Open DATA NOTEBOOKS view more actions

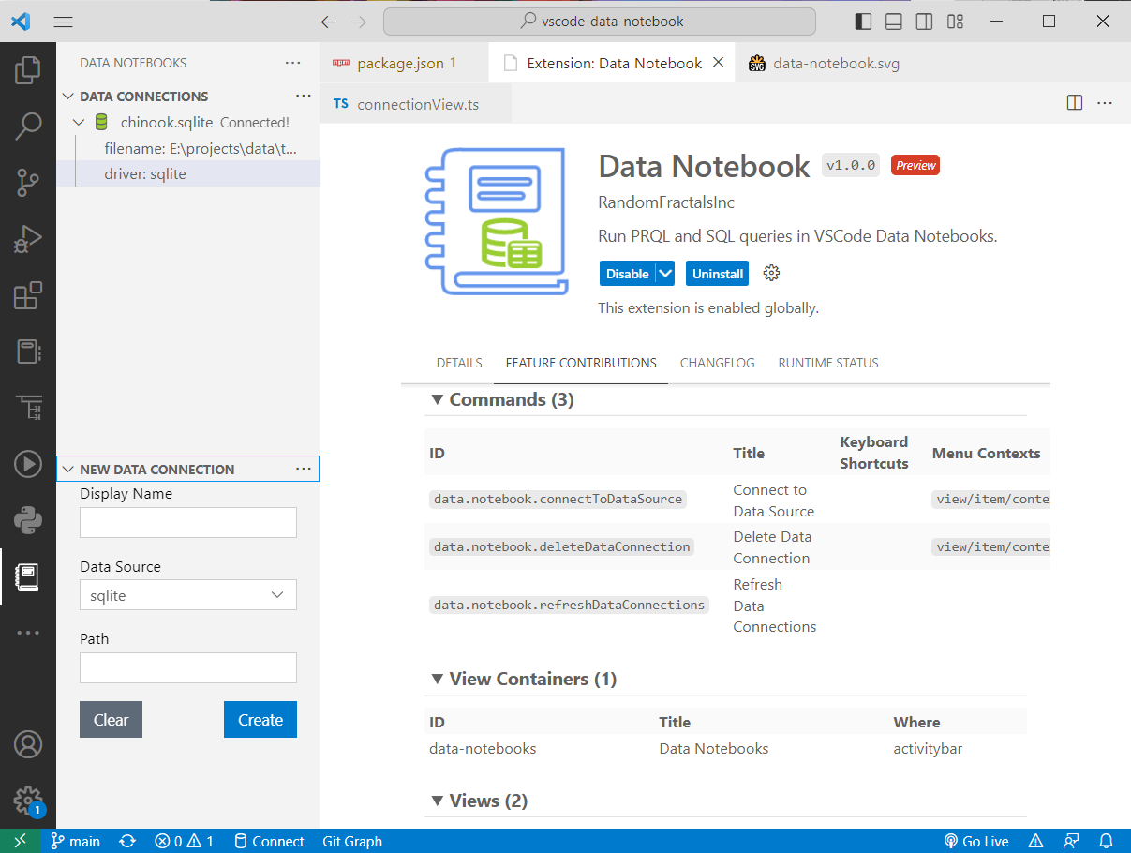[x=292, y=63]
